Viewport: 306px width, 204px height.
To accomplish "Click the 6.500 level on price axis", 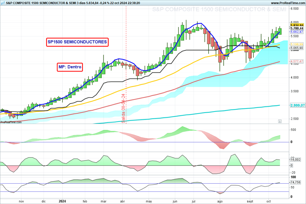I will coord(295,9).
